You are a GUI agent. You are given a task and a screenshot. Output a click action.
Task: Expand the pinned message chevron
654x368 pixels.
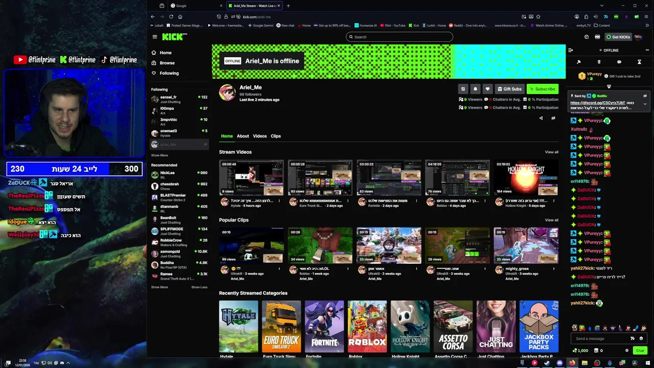pos(645,104)
